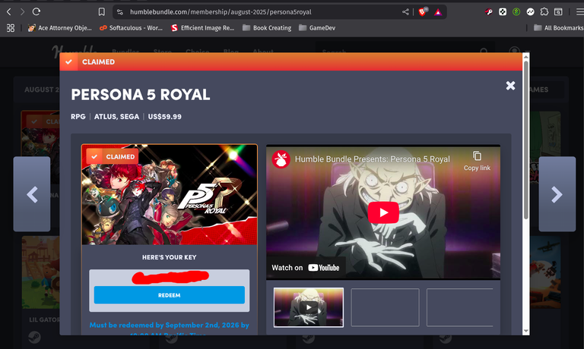Viewport: 584px width, 349px height.
Task: Open the browser main hamburger menu
Action: pyautogui.click(x=580, y=12)
